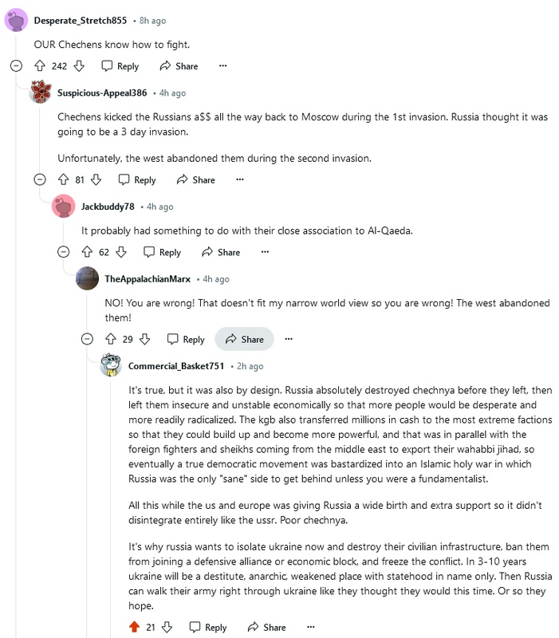This screenshot has width=559, height=638.
Task: Collapse Desperate_Stretch855's comment thread
Action: point(17,66)
